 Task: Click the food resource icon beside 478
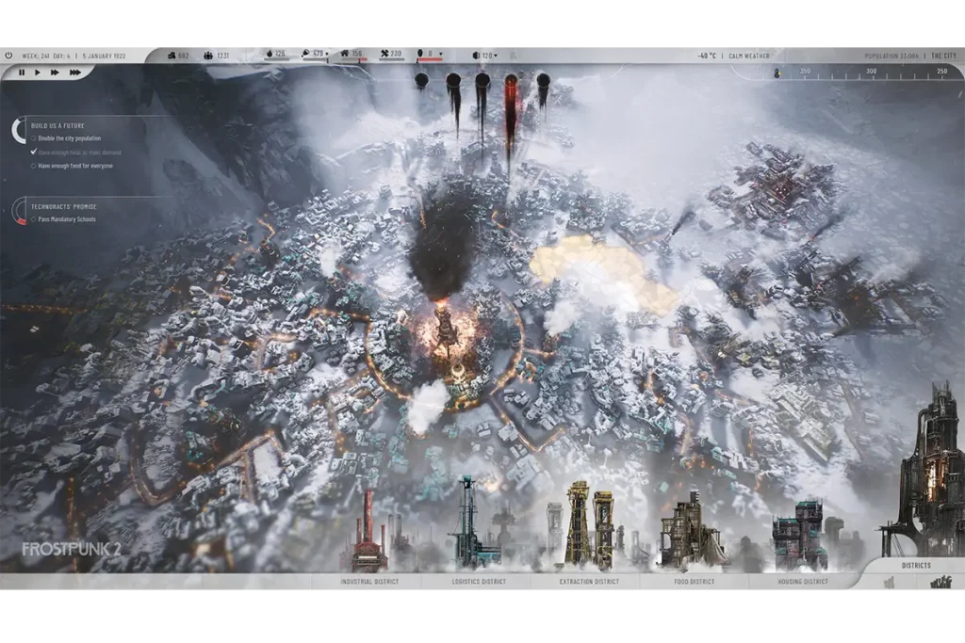coord(306,54)
